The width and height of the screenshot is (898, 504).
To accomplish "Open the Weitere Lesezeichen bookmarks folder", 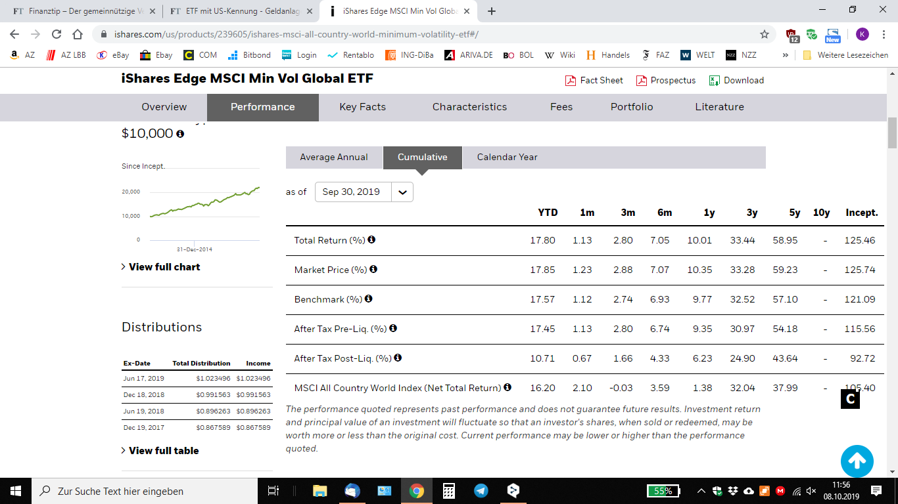I will (845, 55).
